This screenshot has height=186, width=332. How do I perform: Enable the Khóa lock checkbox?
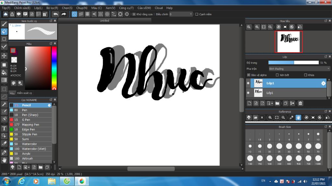coord(305,75)
